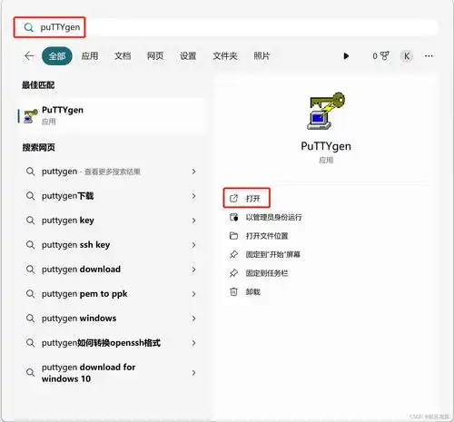Click search icon beside puttygen ssh key

(30, 245)
